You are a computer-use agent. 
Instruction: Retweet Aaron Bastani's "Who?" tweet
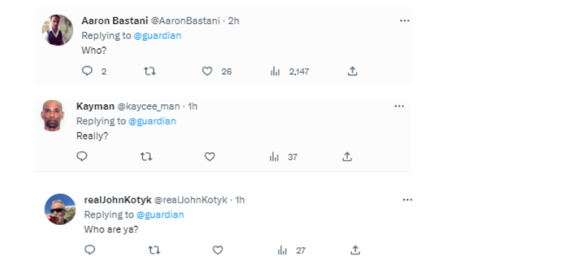coord(149,71)
